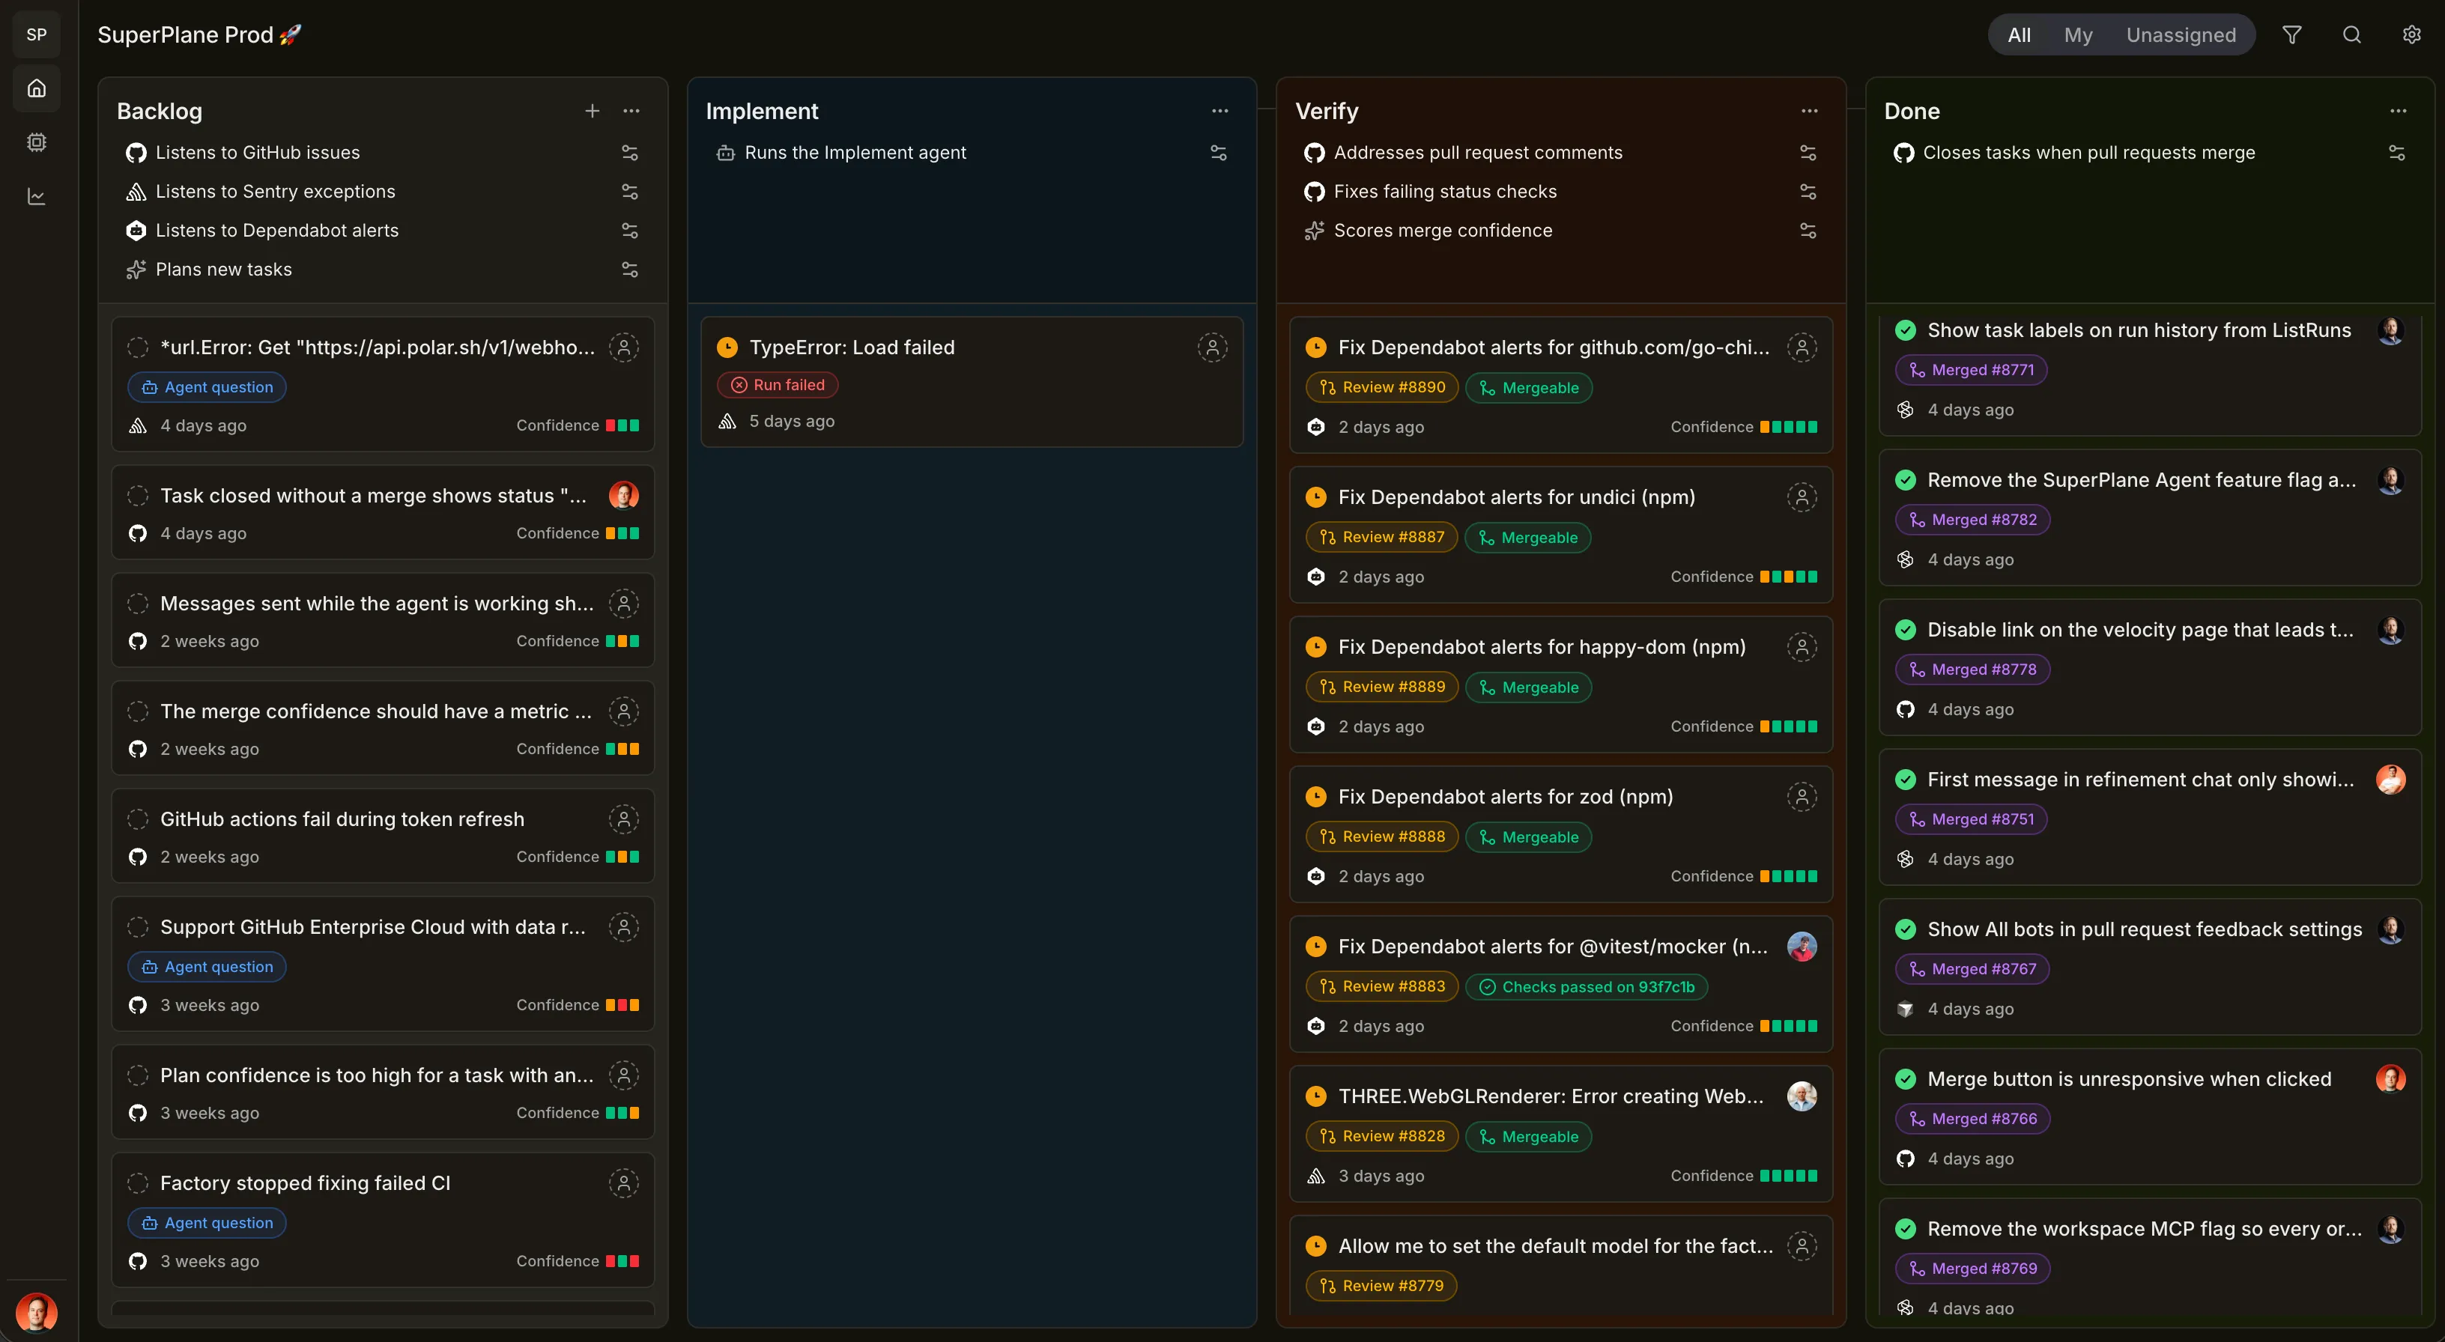Open Verify column more options menu
2445x1342 pixels.
click(1810, 111)
